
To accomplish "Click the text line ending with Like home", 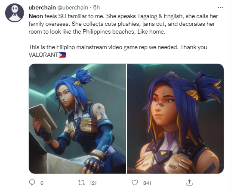I will click(97, 31).
